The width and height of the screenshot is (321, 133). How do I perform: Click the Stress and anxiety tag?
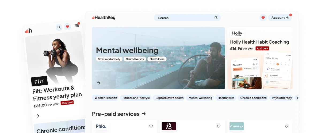tap(109, 59)
